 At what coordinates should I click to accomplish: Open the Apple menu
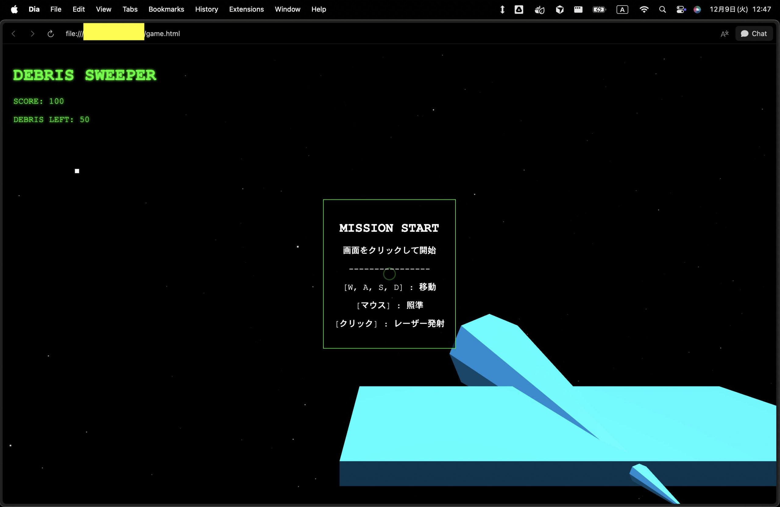14,9
